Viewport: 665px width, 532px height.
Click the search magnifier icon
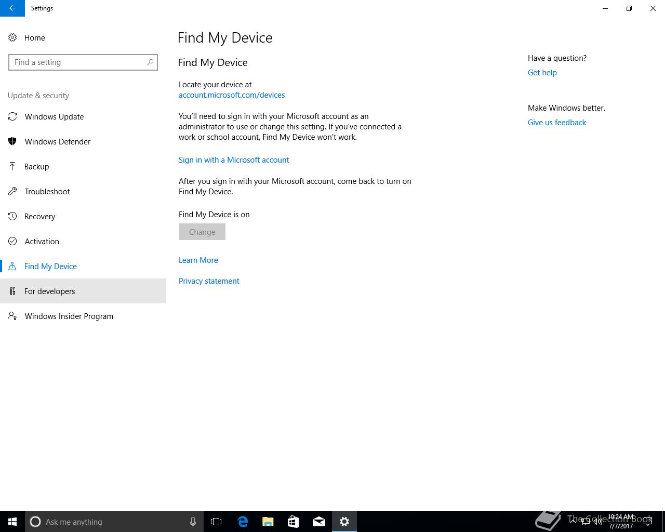click(x=150, y=62)
